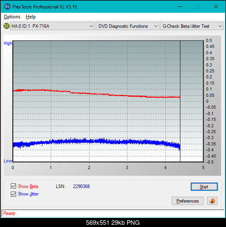
Task: Click the LSN: label
Action: [x=61, y=187]
